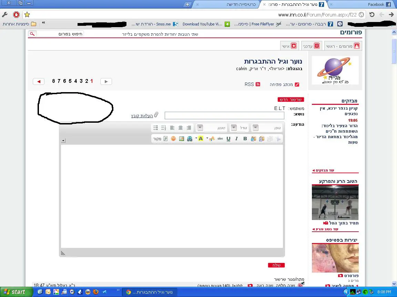Image resolution: width=397 pixels, height=297 pixels.
Task: Toggle bold formatting in editor
Action: pyautogui.click(x=245, y=139)
